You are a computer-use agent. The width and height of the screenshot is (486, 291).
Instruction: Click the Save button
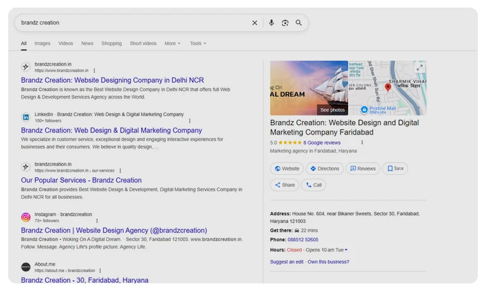point(395,169)
